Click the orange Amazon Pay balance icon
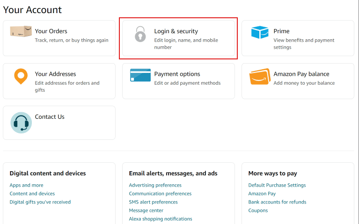 tap(260, 77)
